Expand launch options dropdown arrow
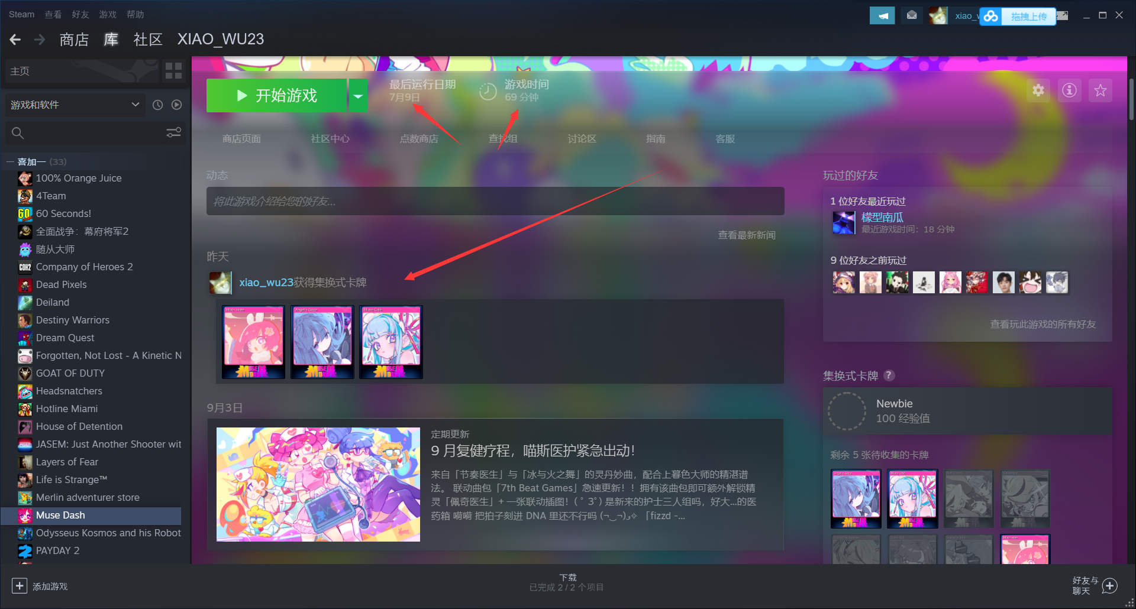The image size is (1136, 609). [358, 96]
